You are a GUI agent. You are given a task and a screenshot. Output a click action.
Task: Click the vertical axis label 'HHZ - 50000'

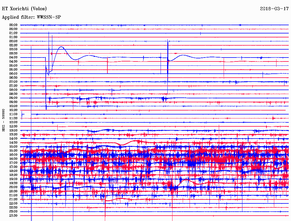(3, 120)
